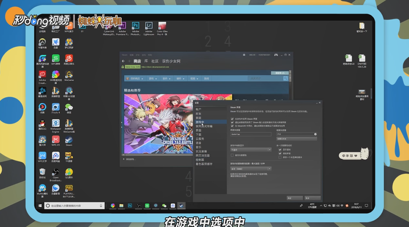Click the Steam back arrow button
Screen dimensions: 409x227
point(123,61)
